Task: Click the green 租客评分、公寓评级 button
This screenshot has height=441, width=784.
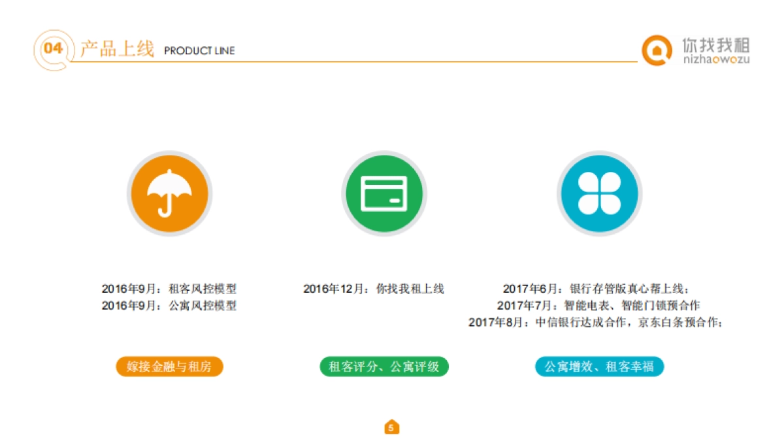Action: coord(384,367)
